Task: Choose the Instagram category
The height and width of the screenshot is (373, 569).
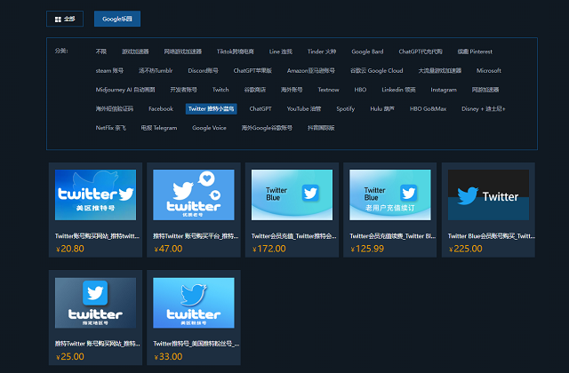Action: [x=444, y=90]
